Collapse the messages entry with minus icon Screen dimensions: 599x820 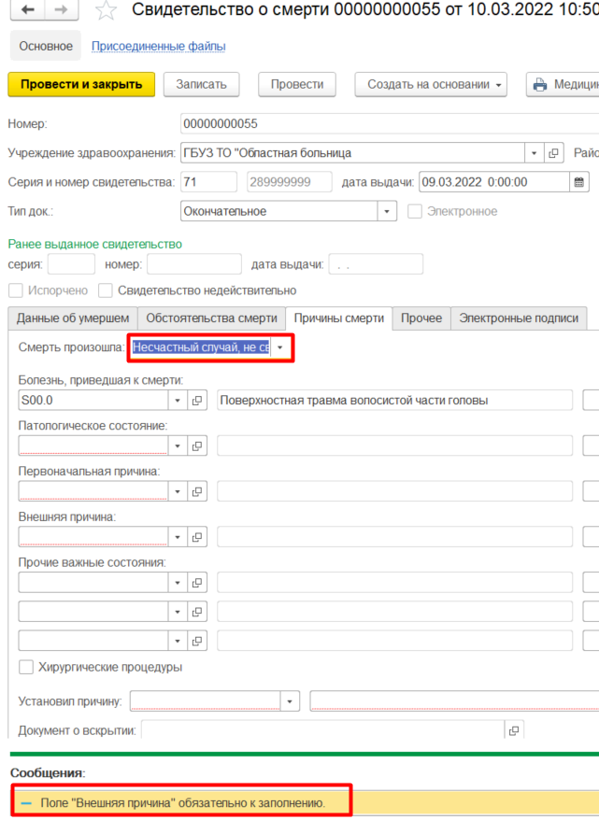26,802
